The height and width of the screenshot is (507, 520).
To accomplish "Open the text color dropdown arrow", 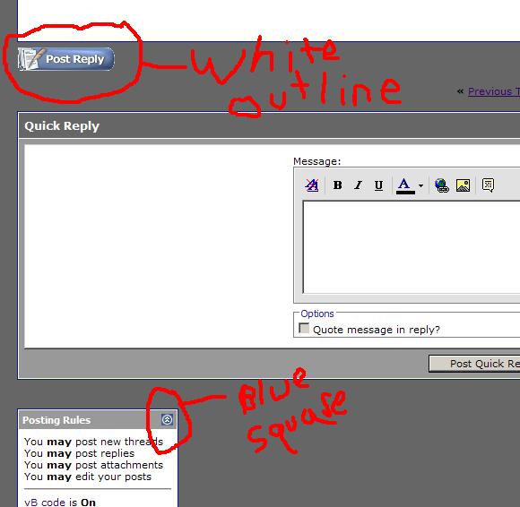I will 420,185.
